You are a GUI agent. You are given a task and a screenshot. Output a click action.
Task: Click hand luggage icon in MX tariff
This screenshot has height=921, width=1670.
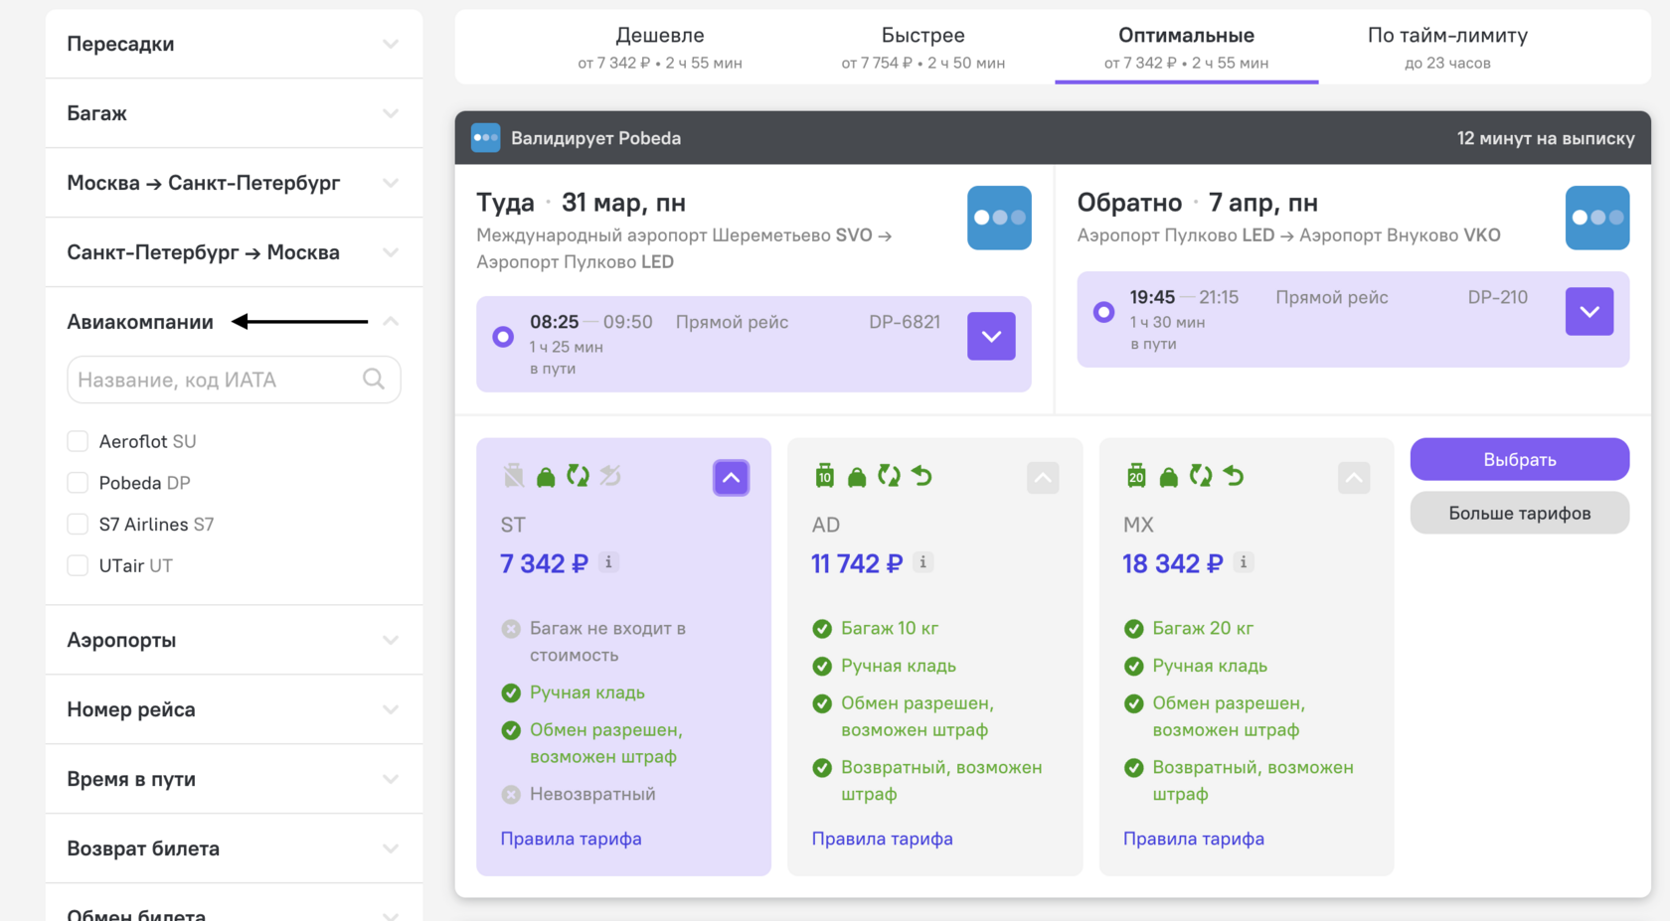tap(1169, 477)
